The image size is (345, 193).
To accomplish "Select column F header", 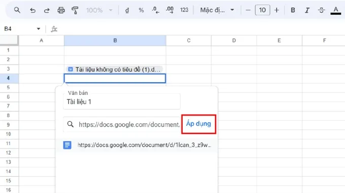I will point(324,40).
